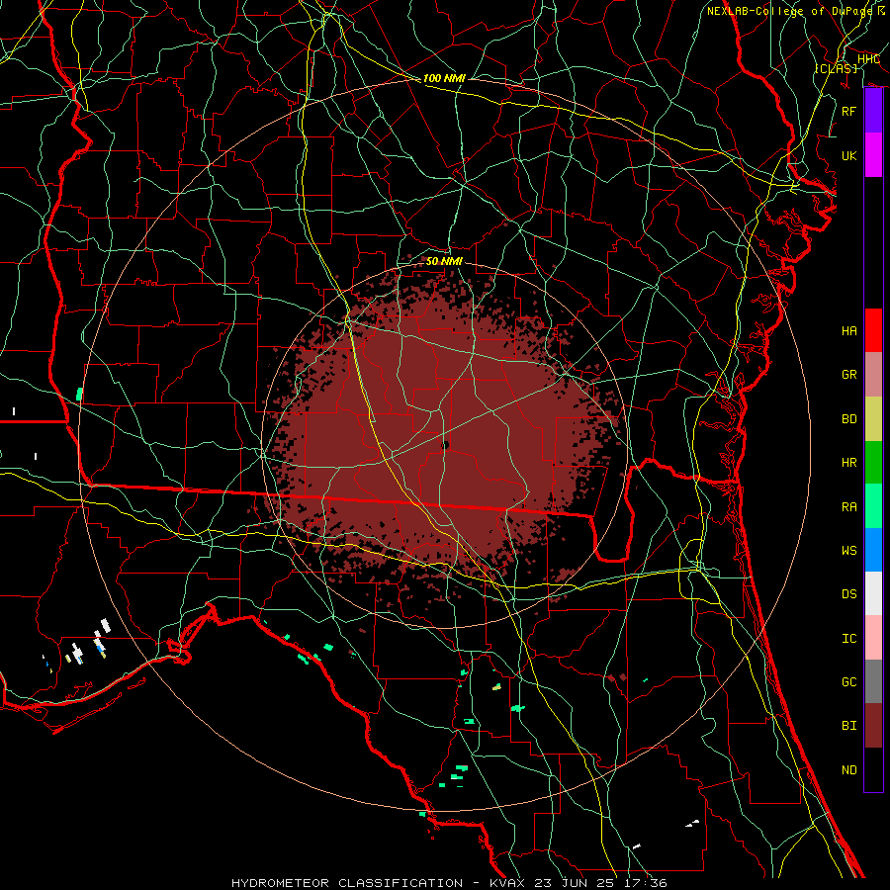
Task: Click the HA legend label
Action: coord(849,330)
